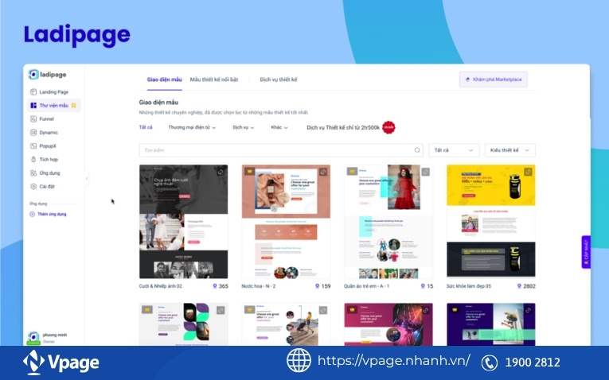Viewport: 609px width, 380px height.
Task: Open Quần áo trẻ em - A - 1 thumbnail
Action: 388,222
